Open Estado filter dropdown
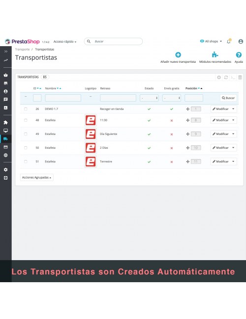This screenshot has height=319, width=246. pyautogui.click(x=149, y=98)
